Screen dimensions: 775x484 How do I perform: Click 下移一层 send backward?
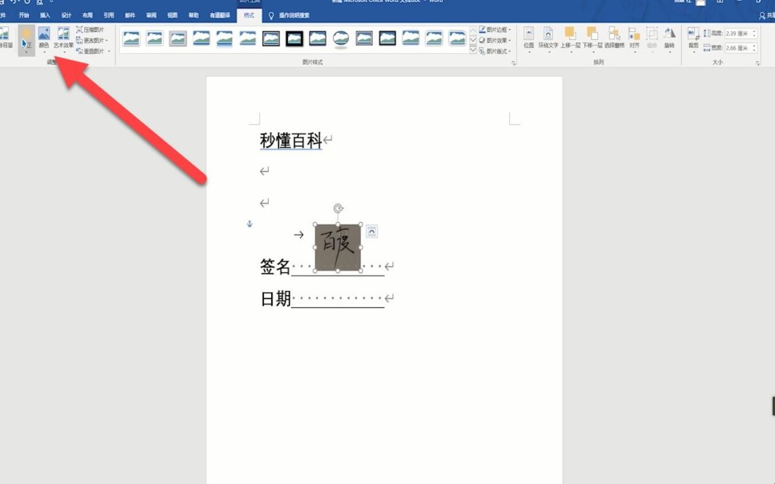592,40
